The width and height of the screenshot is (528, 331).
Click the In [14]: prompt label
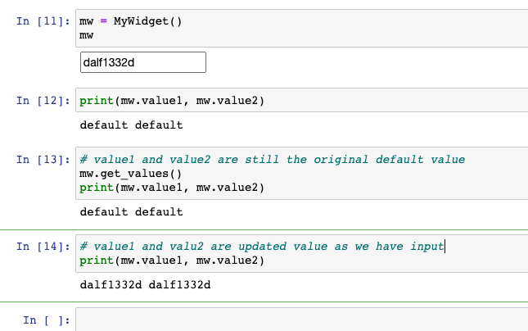(43, 247)
